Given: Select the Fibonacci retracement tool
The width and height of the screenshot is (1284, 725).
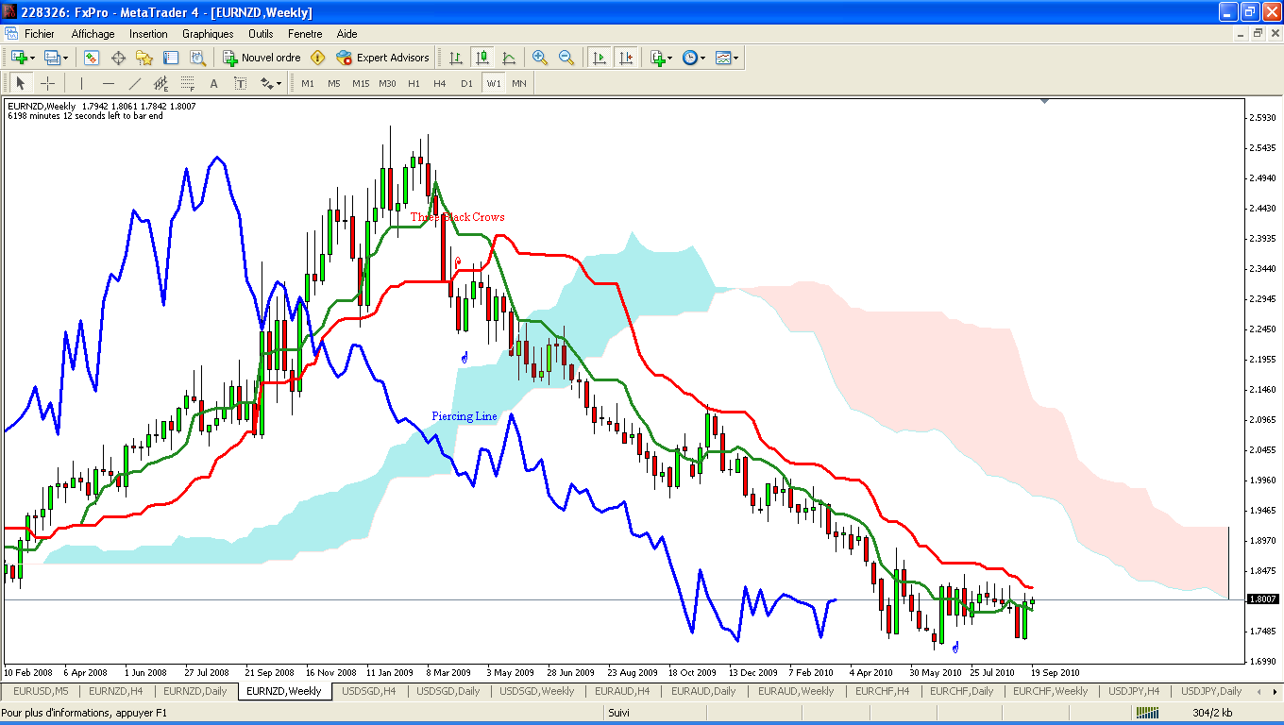Looking at the screenshot, I should pyautogui.click(x=187, y=83).
